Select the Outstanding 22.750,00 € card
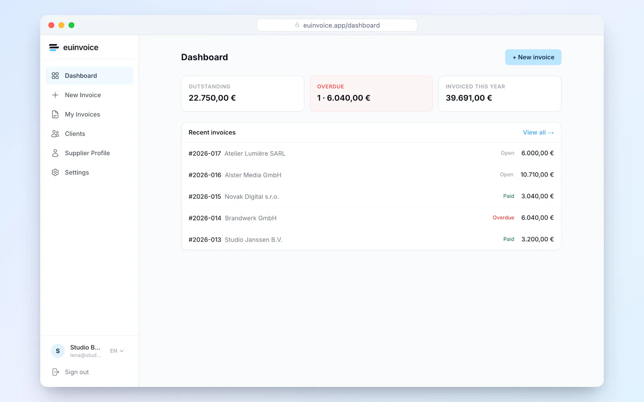This screenshot has height=402, width=644. click(x=243, y=94)
